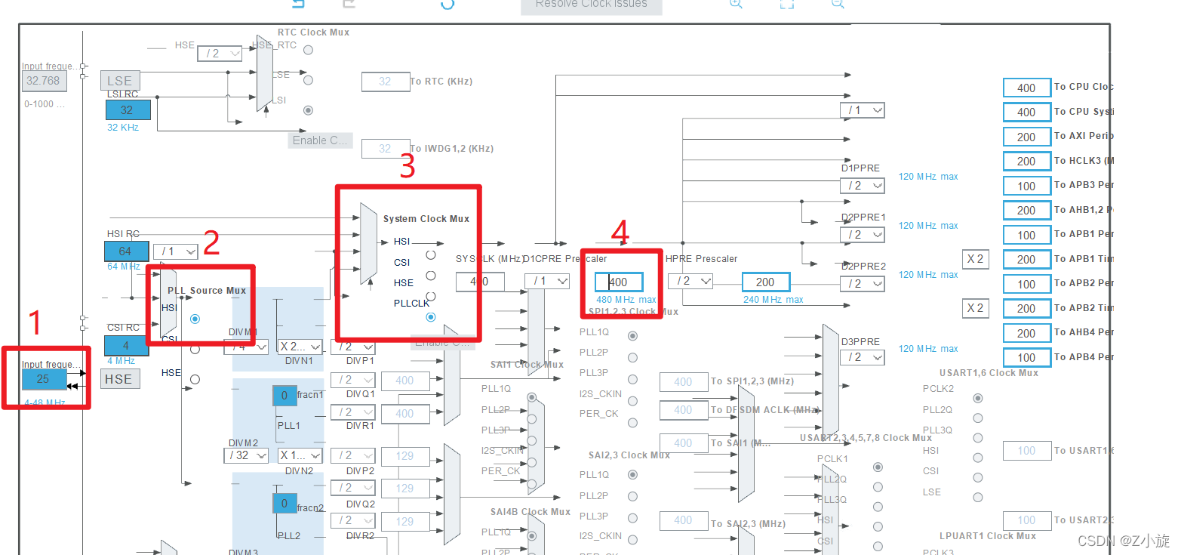Screen dimensions: 1181x555
Task: Select PER_CK in SPI1,2,3 Clock Mux
Action: tap(632, 423)
